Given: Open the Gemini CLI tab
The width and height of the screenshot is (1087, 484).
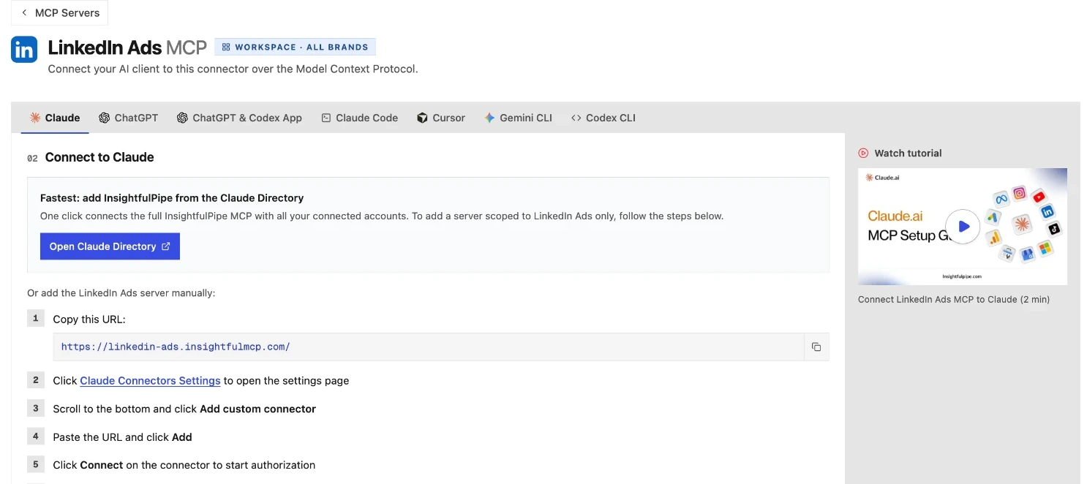Looking at the screenshot, I should [518, 118].
